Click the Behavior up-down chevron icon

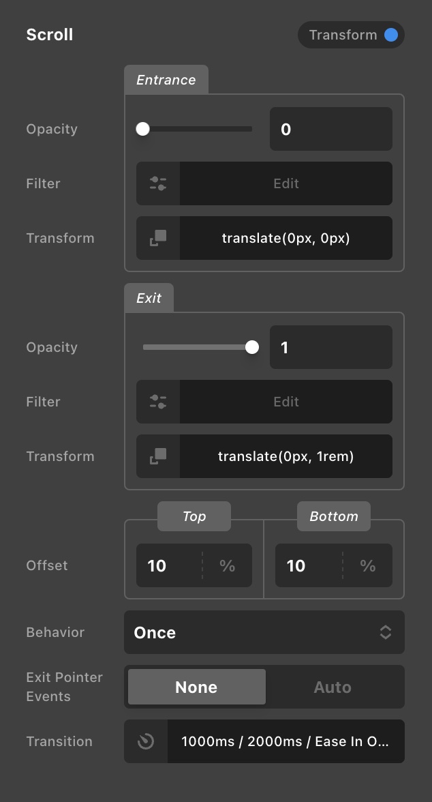tap(386, 632)
